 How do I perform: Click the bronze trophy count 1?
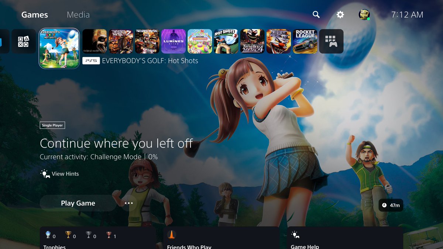coord(114,236)
